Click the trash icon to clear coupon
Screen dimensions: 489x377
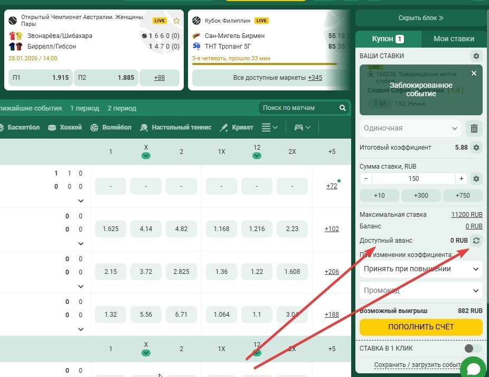(474, 128)
